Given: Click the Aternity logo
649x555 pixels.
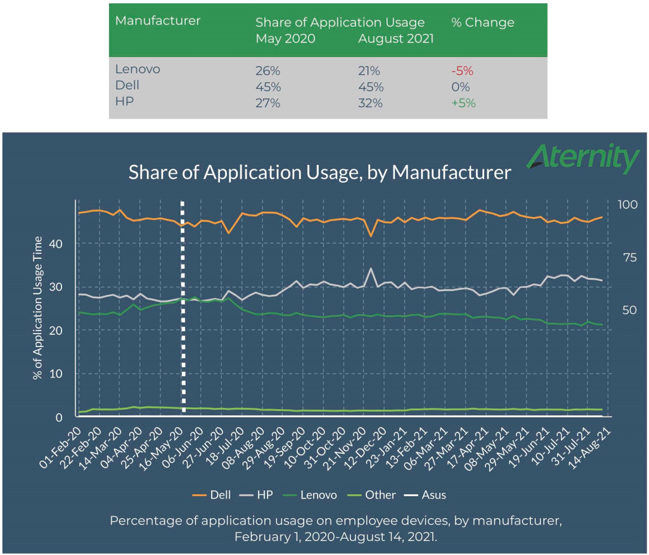Looking at the screenshot, I should click(583, 158).
